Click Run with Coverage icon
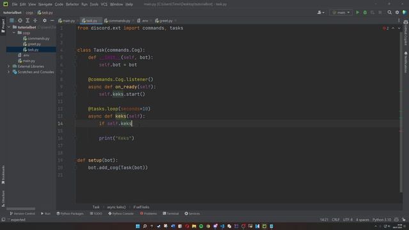409x230 pixels. point(373,13)
